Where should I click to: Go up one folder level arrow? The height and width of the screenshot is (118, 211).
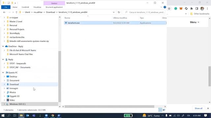(16, 12)
